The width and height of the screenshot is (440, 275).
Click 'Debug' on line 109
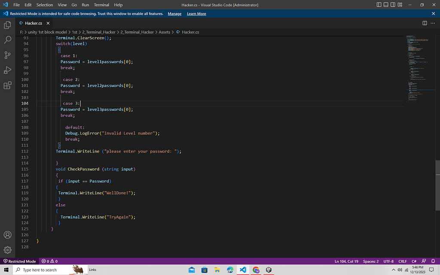coord(72,133)
